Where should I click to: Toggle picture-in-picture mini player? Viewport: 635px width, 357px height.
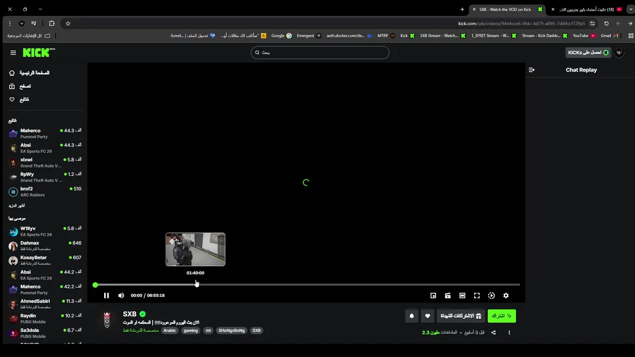pos(433,296)
